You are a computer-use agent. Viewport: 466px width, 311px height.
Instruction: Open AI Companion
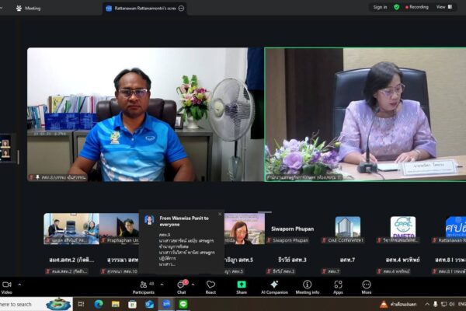click(273, 285)
